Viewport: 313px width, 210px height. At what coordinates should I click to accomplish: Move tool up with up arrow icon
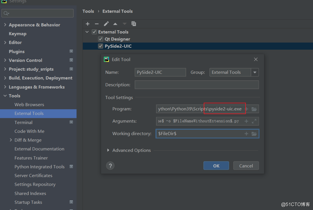point(115,24)
